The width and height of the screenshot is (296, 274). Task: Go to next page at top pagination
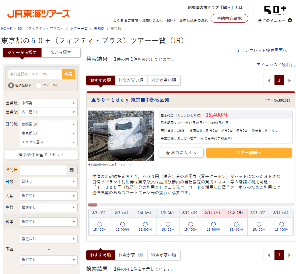click(289, 80)
